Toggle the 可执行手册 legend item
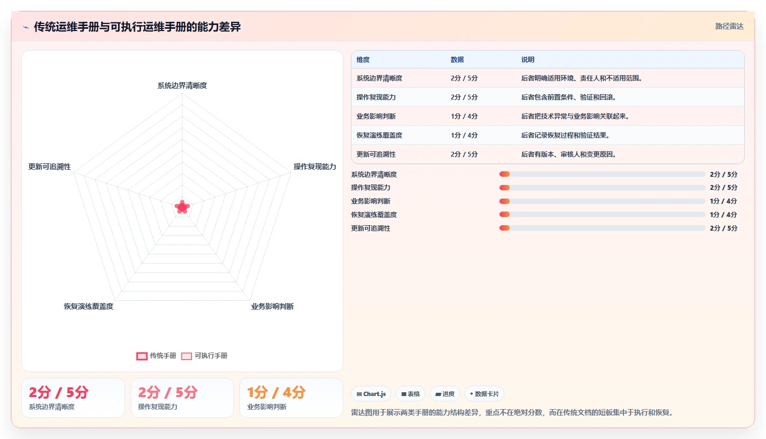This screenshot has height=439, width=766. click(x=204, y=356)
